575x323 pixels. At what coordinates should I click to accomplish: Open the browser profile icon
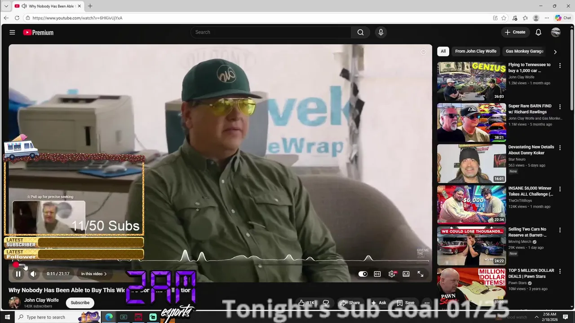coord(536,18)
